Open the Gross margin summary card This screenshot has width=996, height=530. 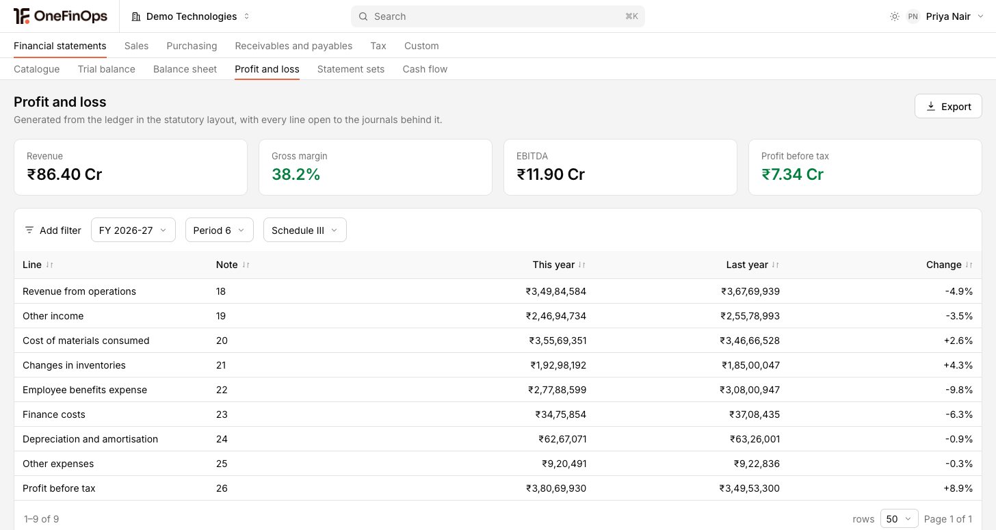376,168
